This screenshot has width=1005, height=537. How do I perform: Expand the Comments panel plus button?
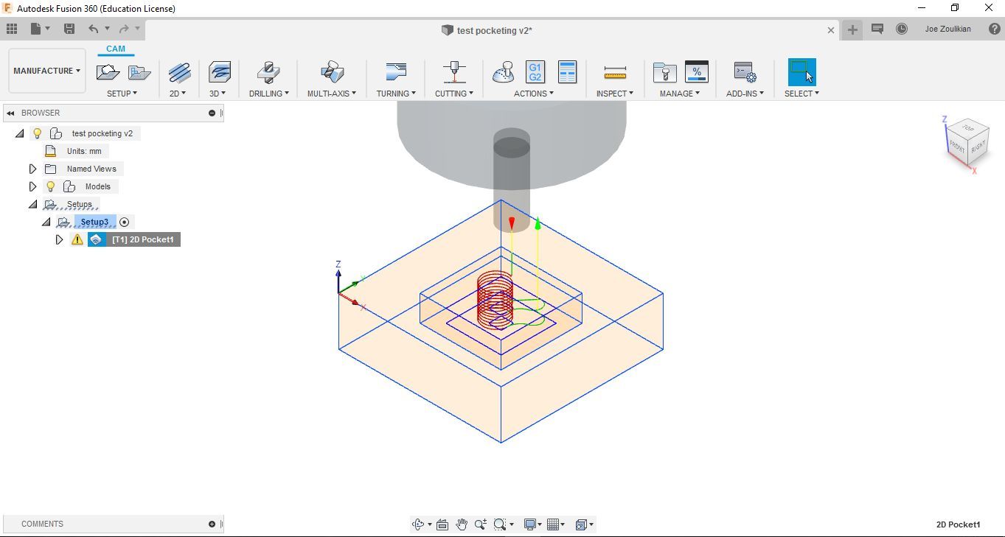click(x=212, y=524)
